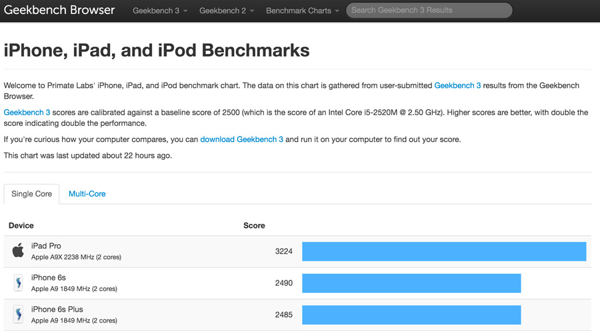600x331 pixels.
Task: Click the Score column header
Action: [x=254, y=226]
